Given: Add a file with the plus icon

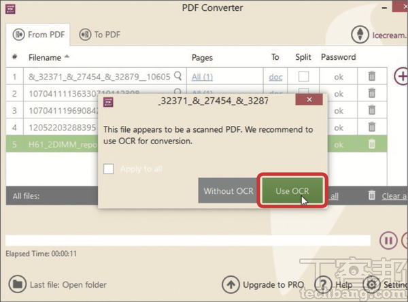Looking at the screenshot, I should pyautogui.click(x=401, y=76).
